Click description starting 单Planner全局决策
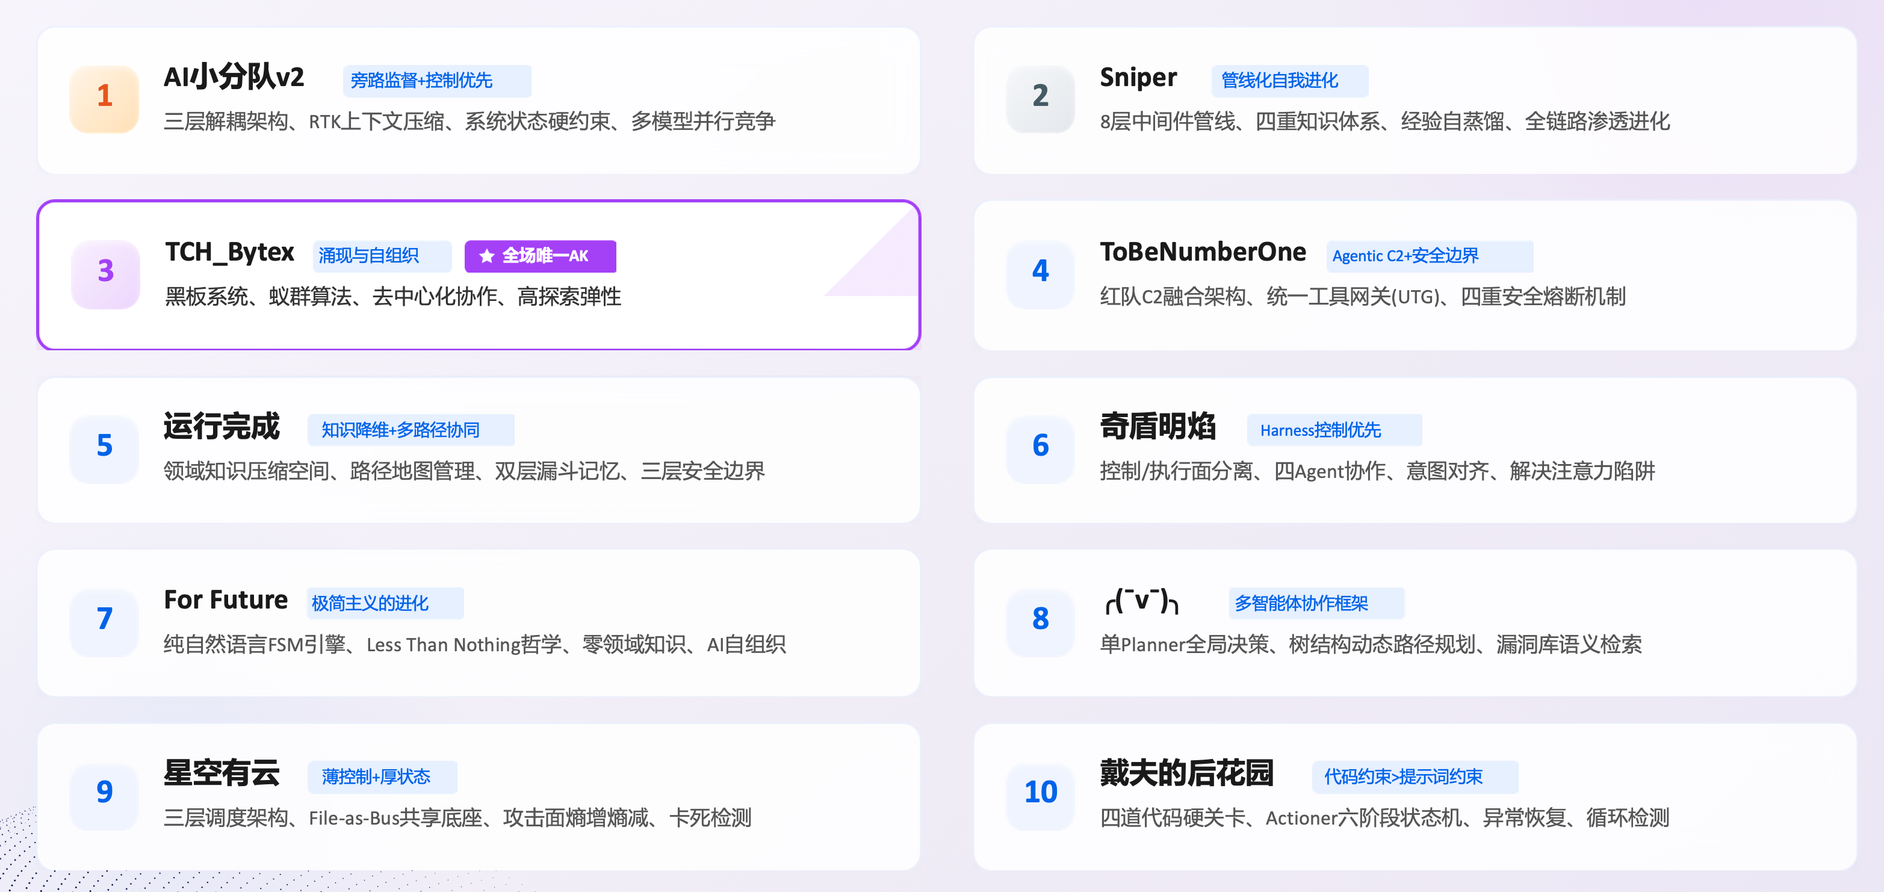The image size is (1884, 892). pyautogui.click(x=1371, y=644)
